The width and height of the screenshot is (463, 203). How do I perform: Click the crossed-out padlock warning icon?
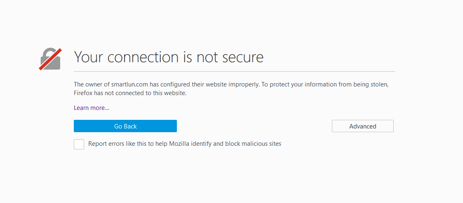pos(50,59)
